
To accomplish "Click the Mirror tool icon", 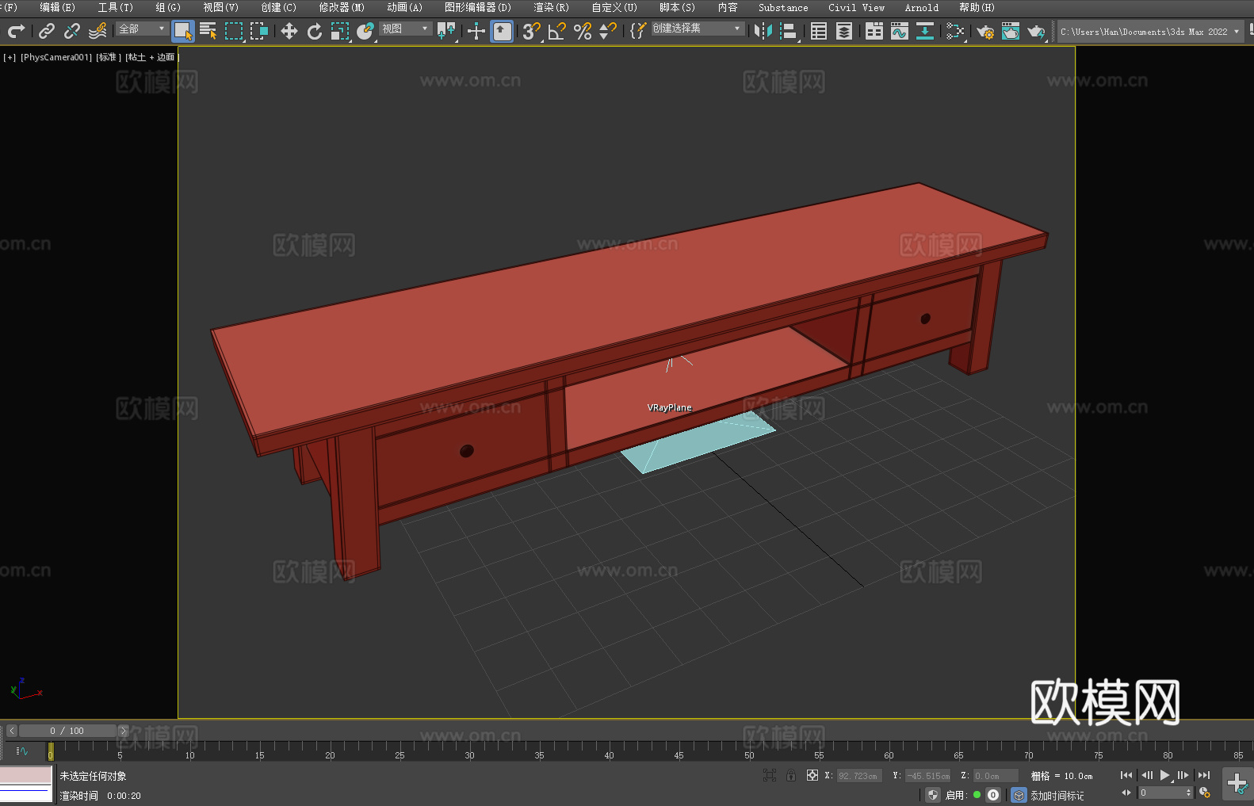I will [x=763, y=31].
